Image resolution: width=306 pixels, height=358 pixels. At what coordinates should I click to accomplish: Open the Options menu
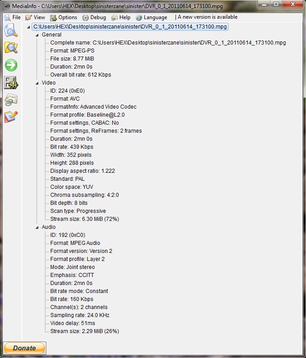64,17
